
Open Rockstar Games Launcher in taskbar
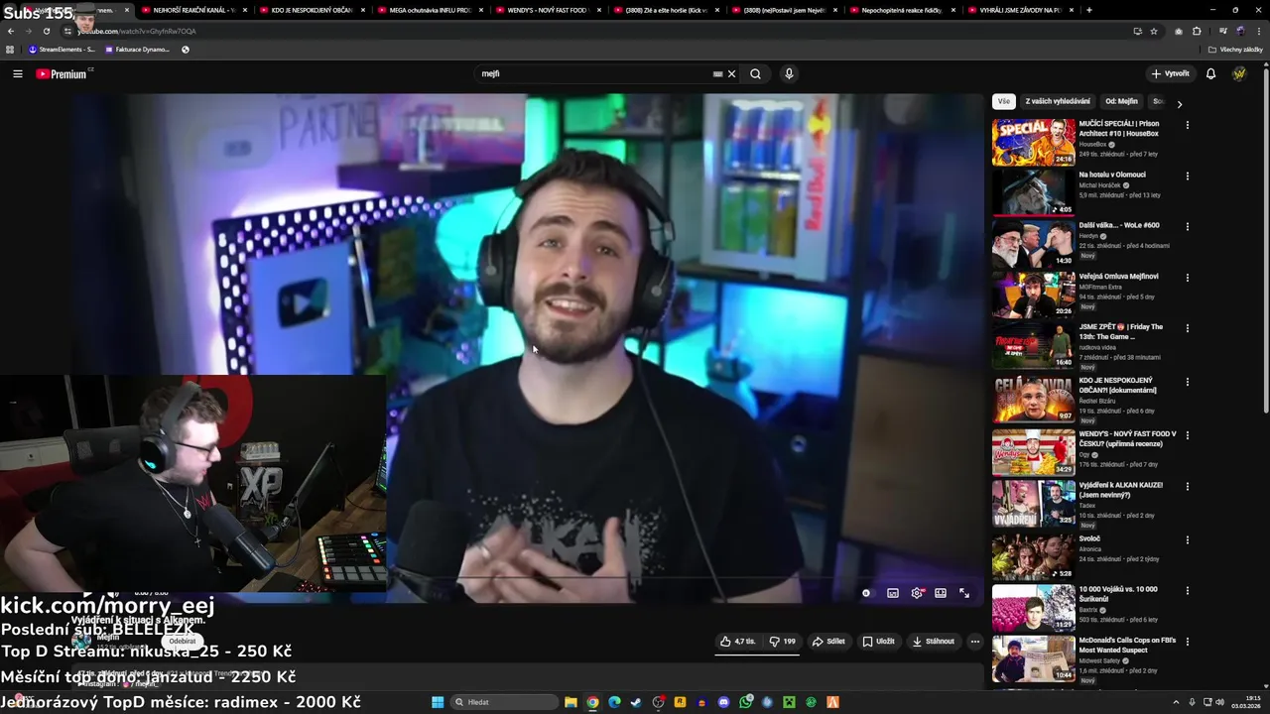680,702
